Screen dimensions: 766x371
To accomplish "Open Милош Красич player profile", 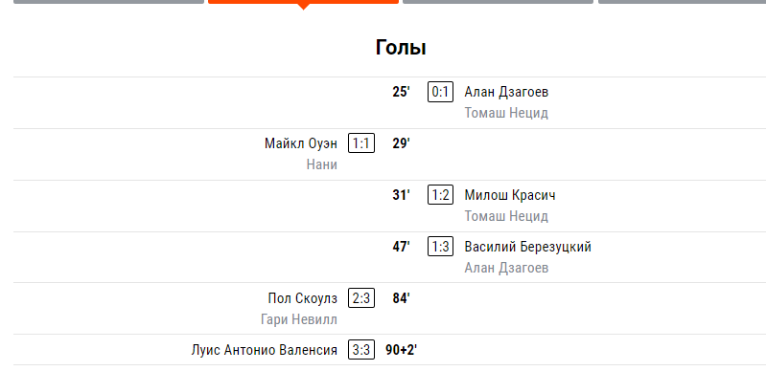I will 509,195.
